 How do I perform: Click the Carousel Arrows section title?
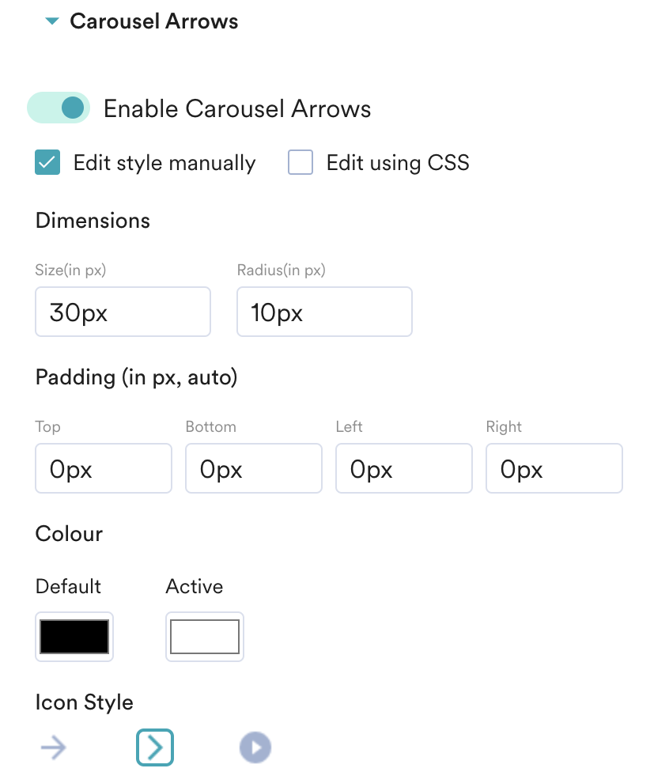point(154,21)
